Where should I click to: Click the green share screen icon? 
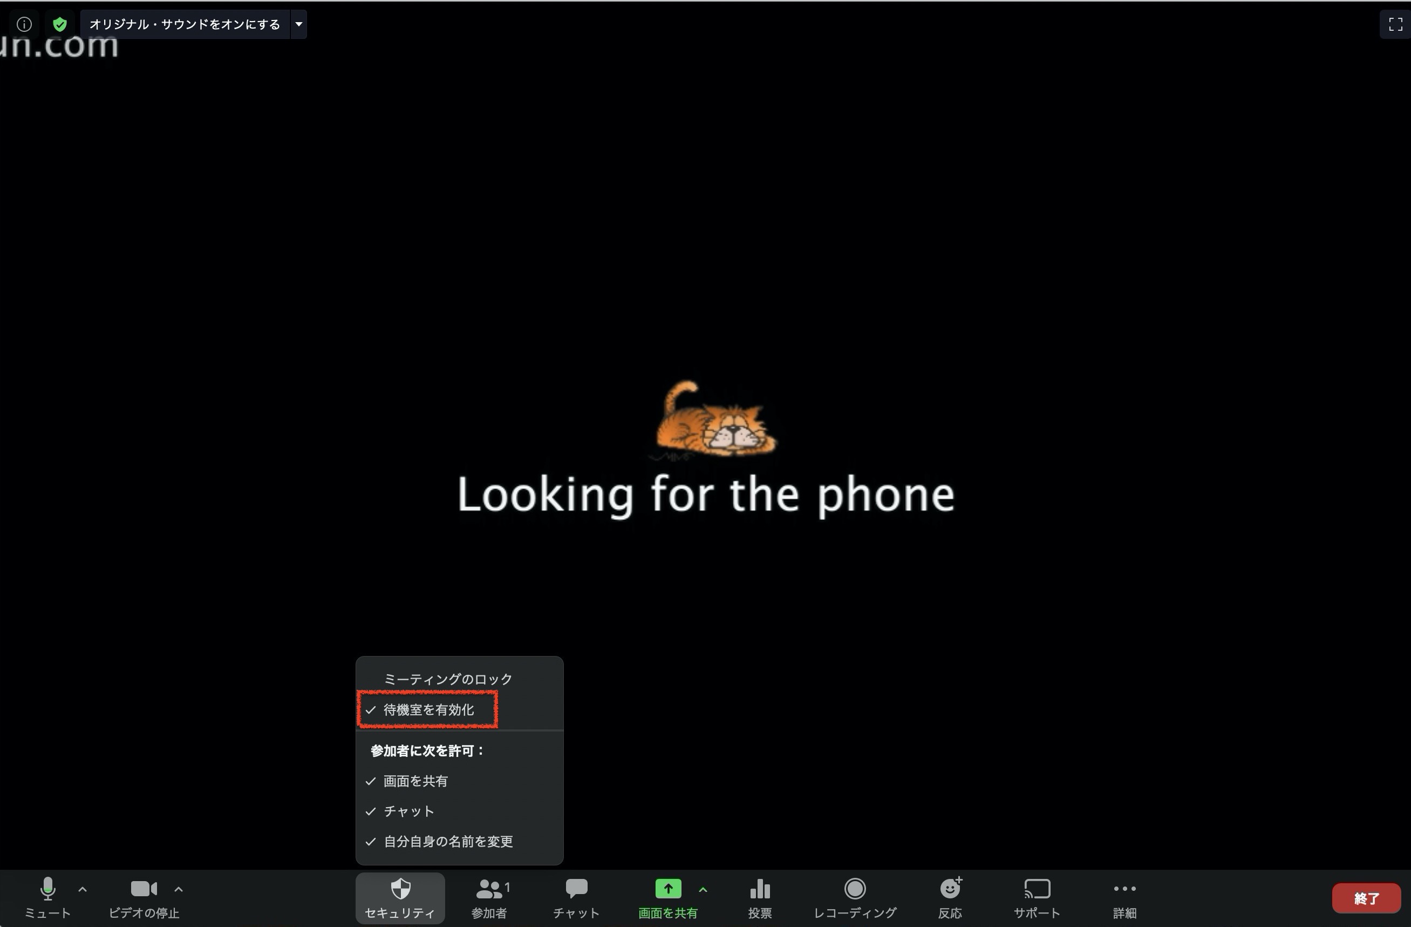(667, 889)
